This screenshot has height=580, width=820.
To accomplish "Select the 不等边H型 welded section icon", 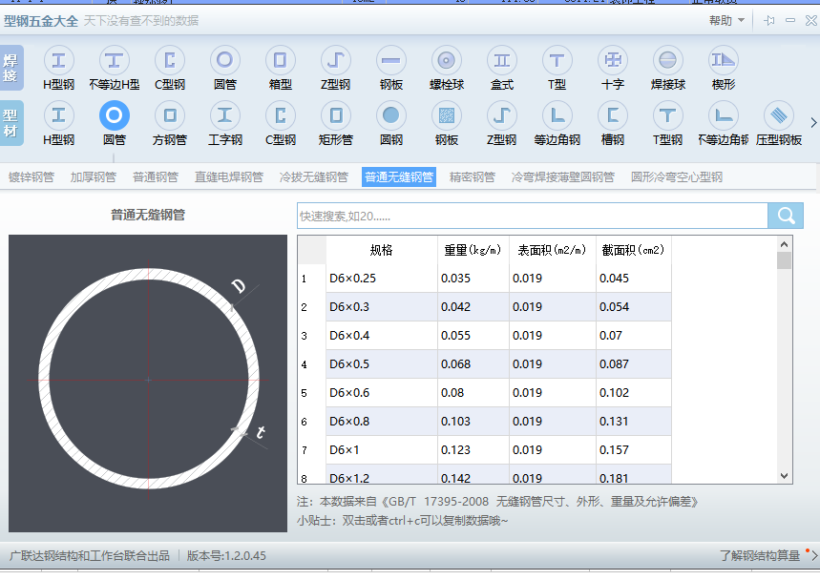I will (114, 61).
